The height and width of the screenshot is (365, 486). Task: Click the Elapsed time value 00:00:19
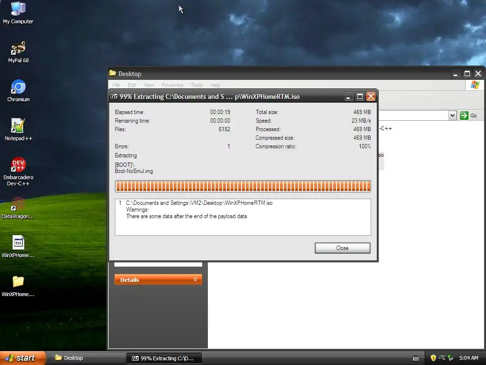(220, 112)
